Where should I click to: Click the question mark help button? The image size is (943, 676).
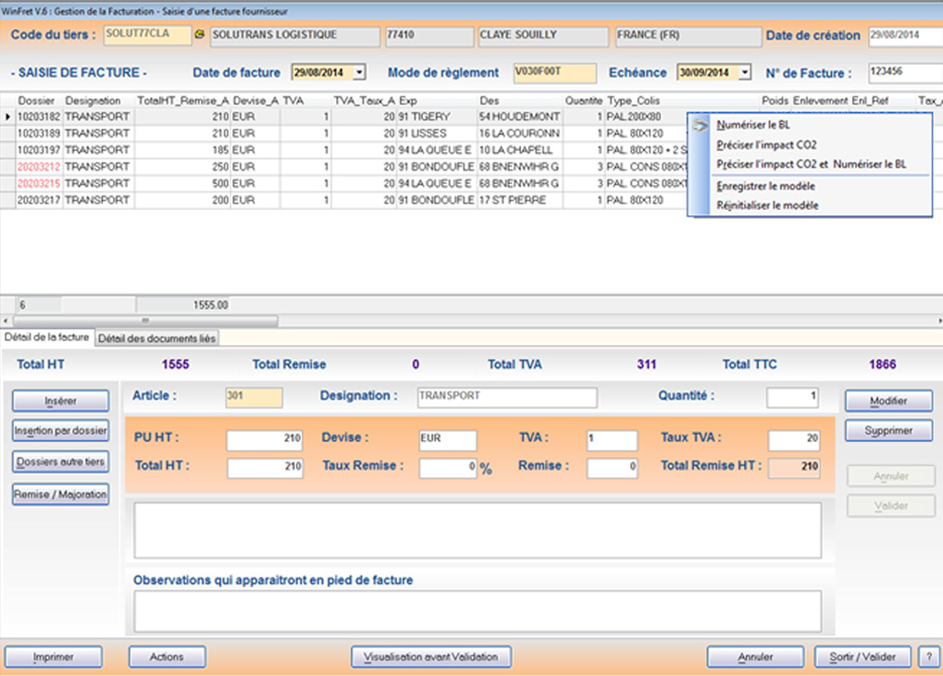[930, 658]
